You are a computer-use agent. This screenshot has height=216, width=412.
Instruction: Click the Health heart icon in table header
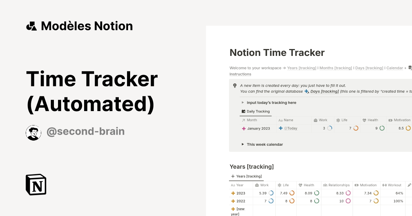tap(300, 185)
